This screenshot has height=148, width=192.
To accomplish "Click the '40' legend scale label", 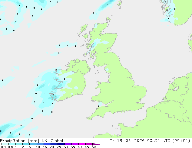I will [80, 147].
